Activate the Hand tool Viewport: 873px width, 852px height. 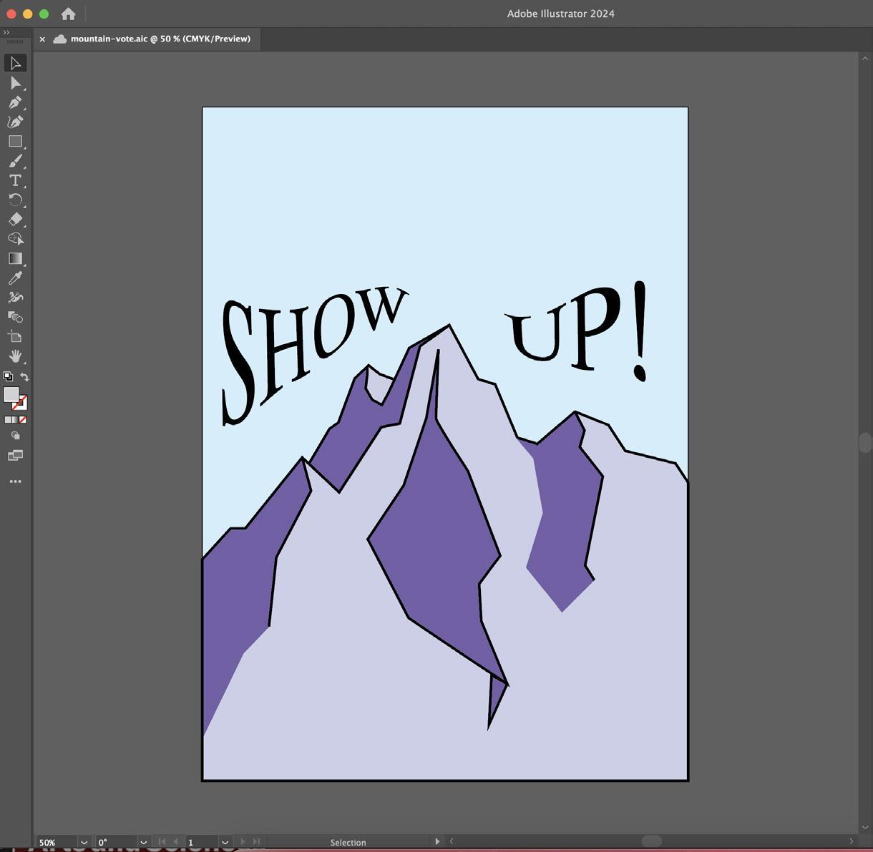[15, 356]
